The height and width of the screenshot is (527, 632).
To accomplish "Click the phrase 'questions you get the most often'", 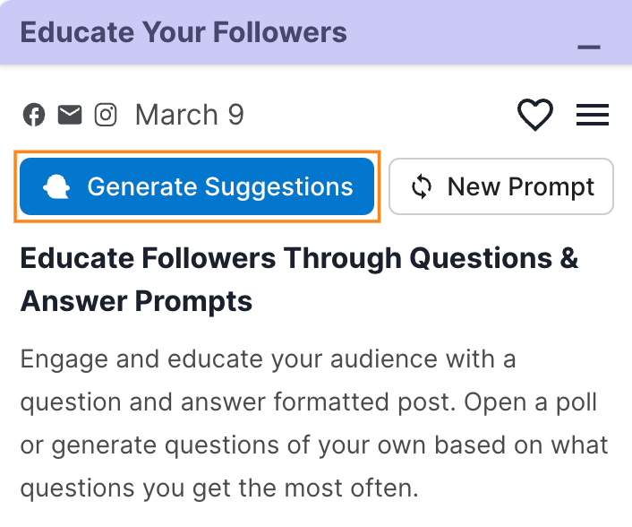I will (218, 488).
